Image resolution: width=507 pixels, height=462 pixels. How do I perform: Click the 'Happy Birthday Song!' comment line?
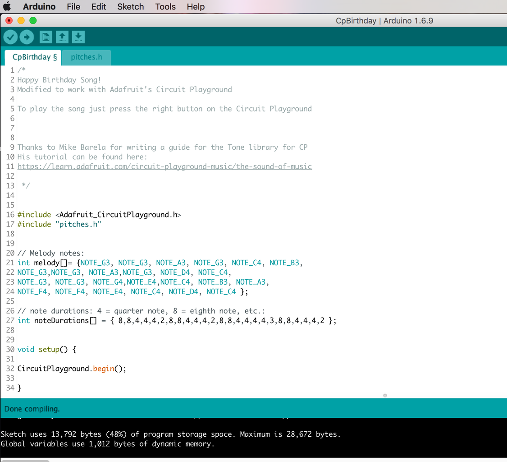pyautogui.click(x=59, y=80)
